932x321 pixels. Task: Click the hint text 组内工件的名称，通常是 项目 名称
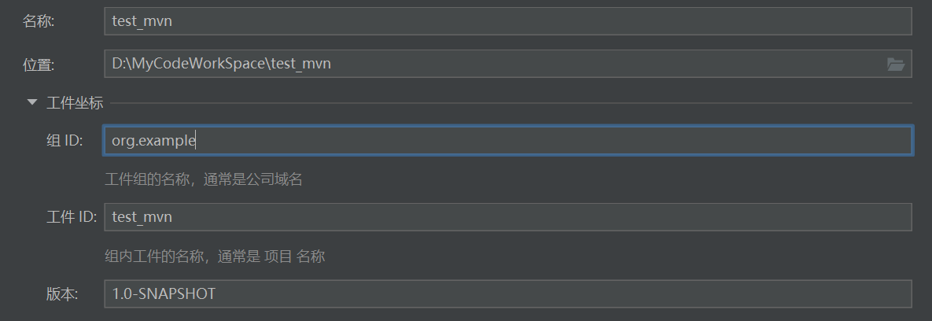[215, 256]
